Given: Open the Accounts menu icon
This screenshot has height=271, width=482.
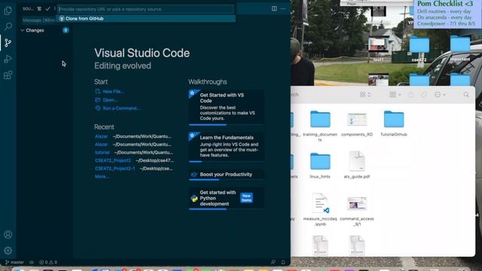Looking at the screenshot, I should click(8, 234).
